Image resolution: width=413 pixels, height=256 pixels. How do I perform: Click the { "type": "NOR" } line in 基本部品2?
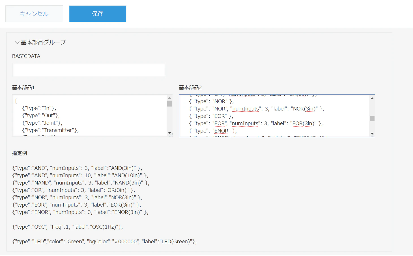(211, 101)
